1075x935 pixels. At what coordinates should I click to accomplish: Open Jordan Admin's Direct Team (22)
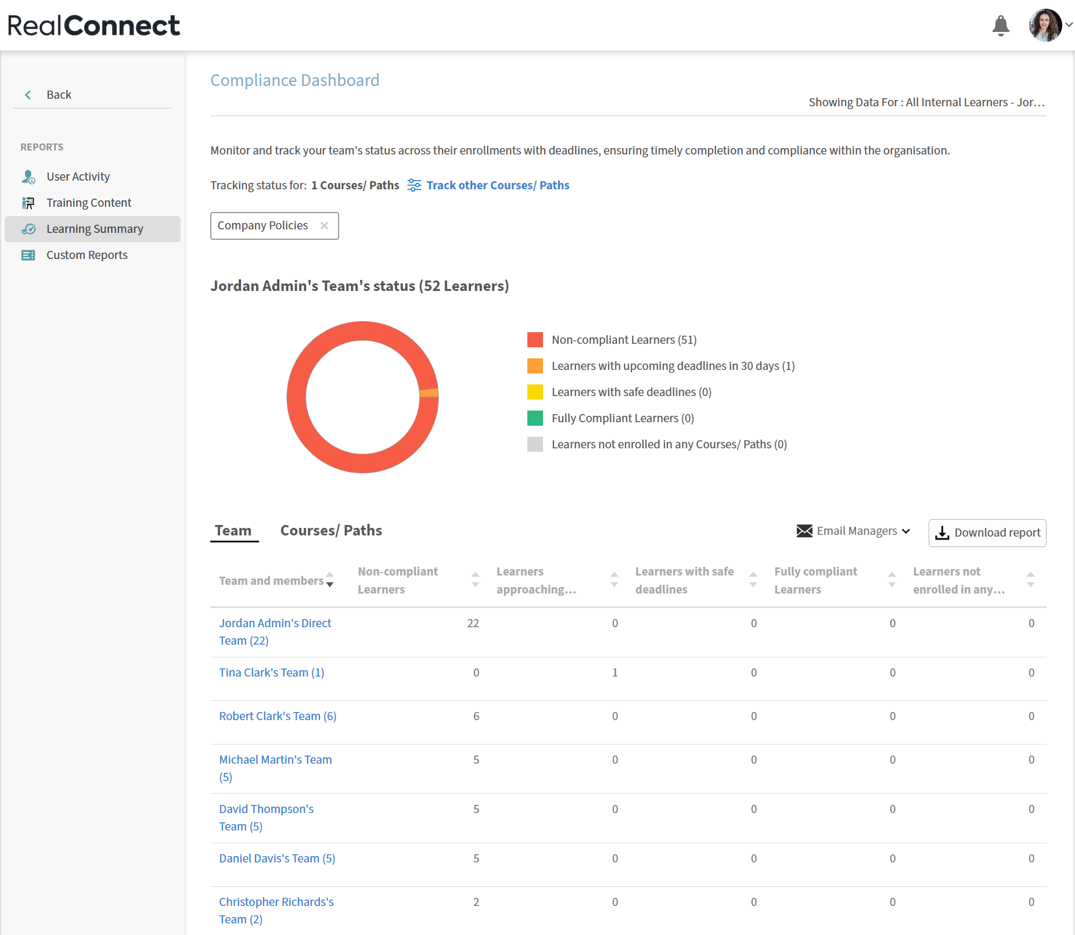click(275, 632)
